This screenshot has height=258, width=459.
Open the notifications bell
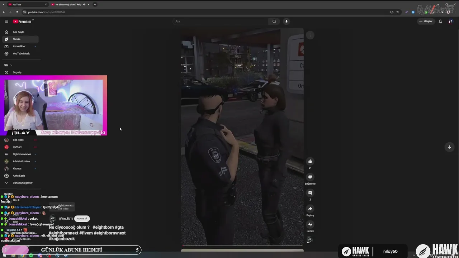(x=440, y=21)
